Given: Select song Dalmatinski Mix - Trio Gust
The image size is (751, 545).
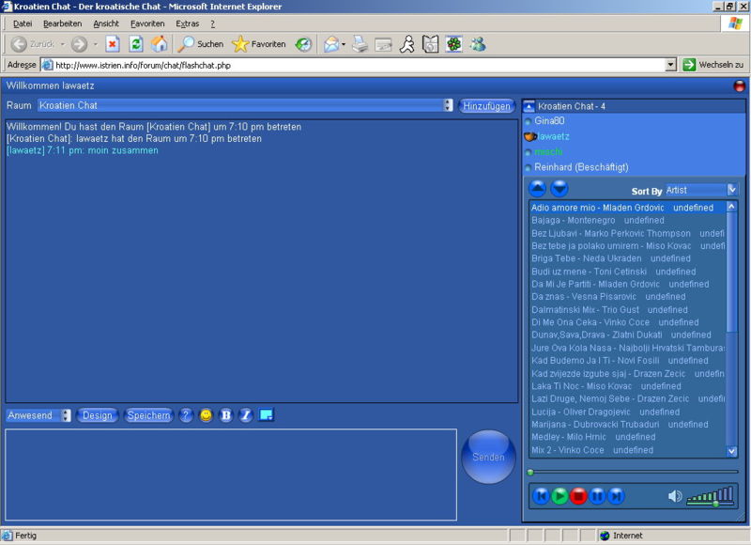Looking at the screenshot, I should pos(628,310).
